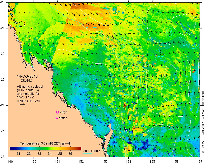The width and height of the screenshot is (205, 164).
Task: Click longitude axis label 154
Action: click(129, 161)
